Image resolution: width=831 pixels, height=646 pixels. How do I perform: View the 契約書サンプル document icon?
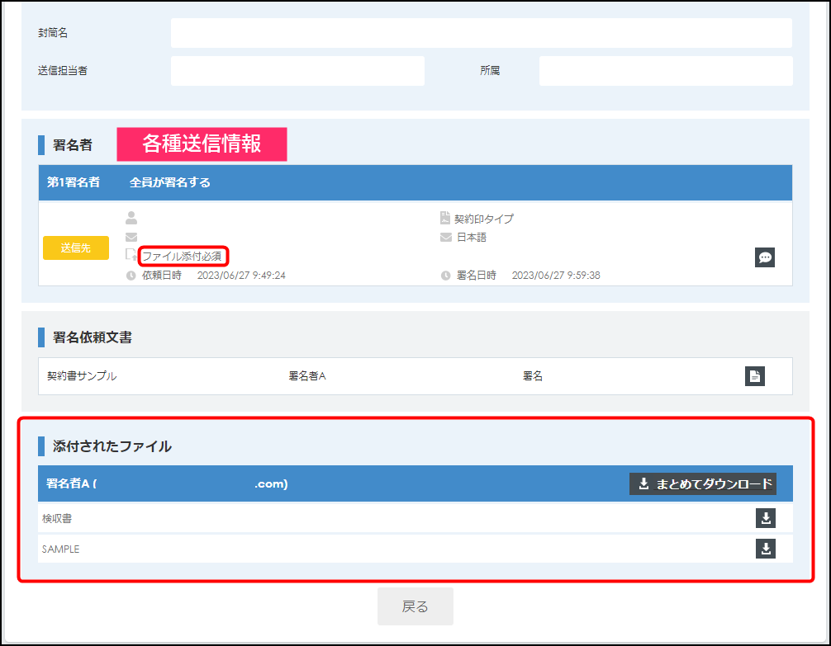point(754,376)
